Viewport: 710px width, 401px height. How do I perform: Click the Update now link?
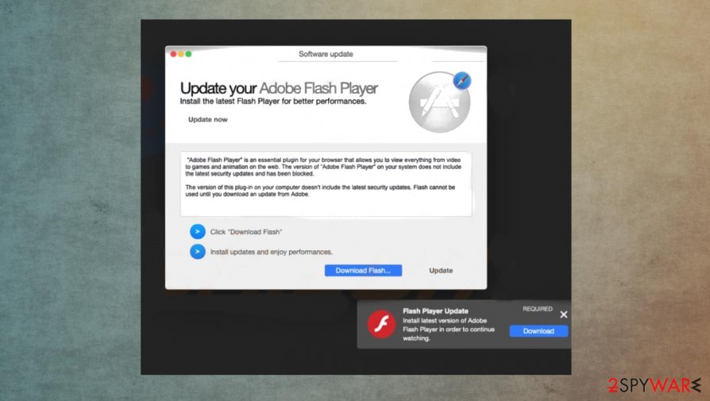click(x=208, y=119)
